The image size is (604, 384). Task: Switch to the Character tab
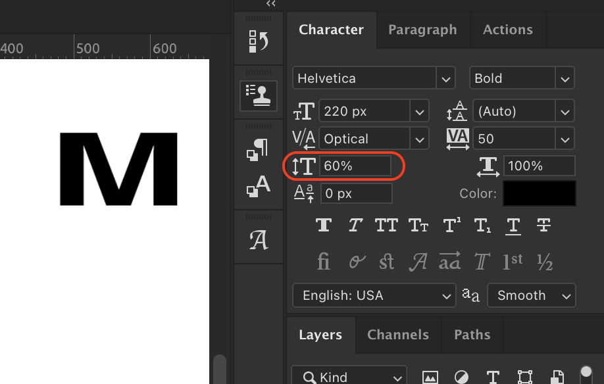click(x=331, y=30)
